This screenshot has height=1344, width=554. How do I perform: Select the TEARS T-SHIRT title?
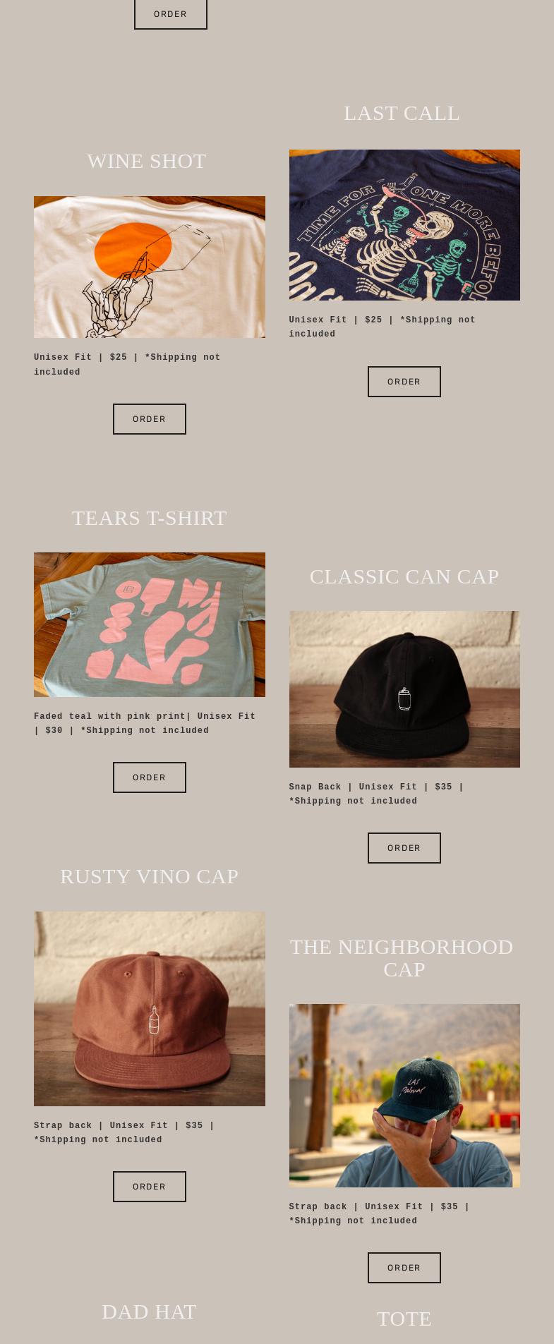150,518
